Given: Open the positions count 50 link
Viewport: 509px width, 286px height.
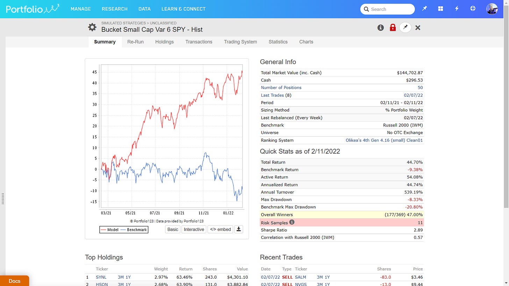Looking at the screenshot, I should click(x=420, y=88).
